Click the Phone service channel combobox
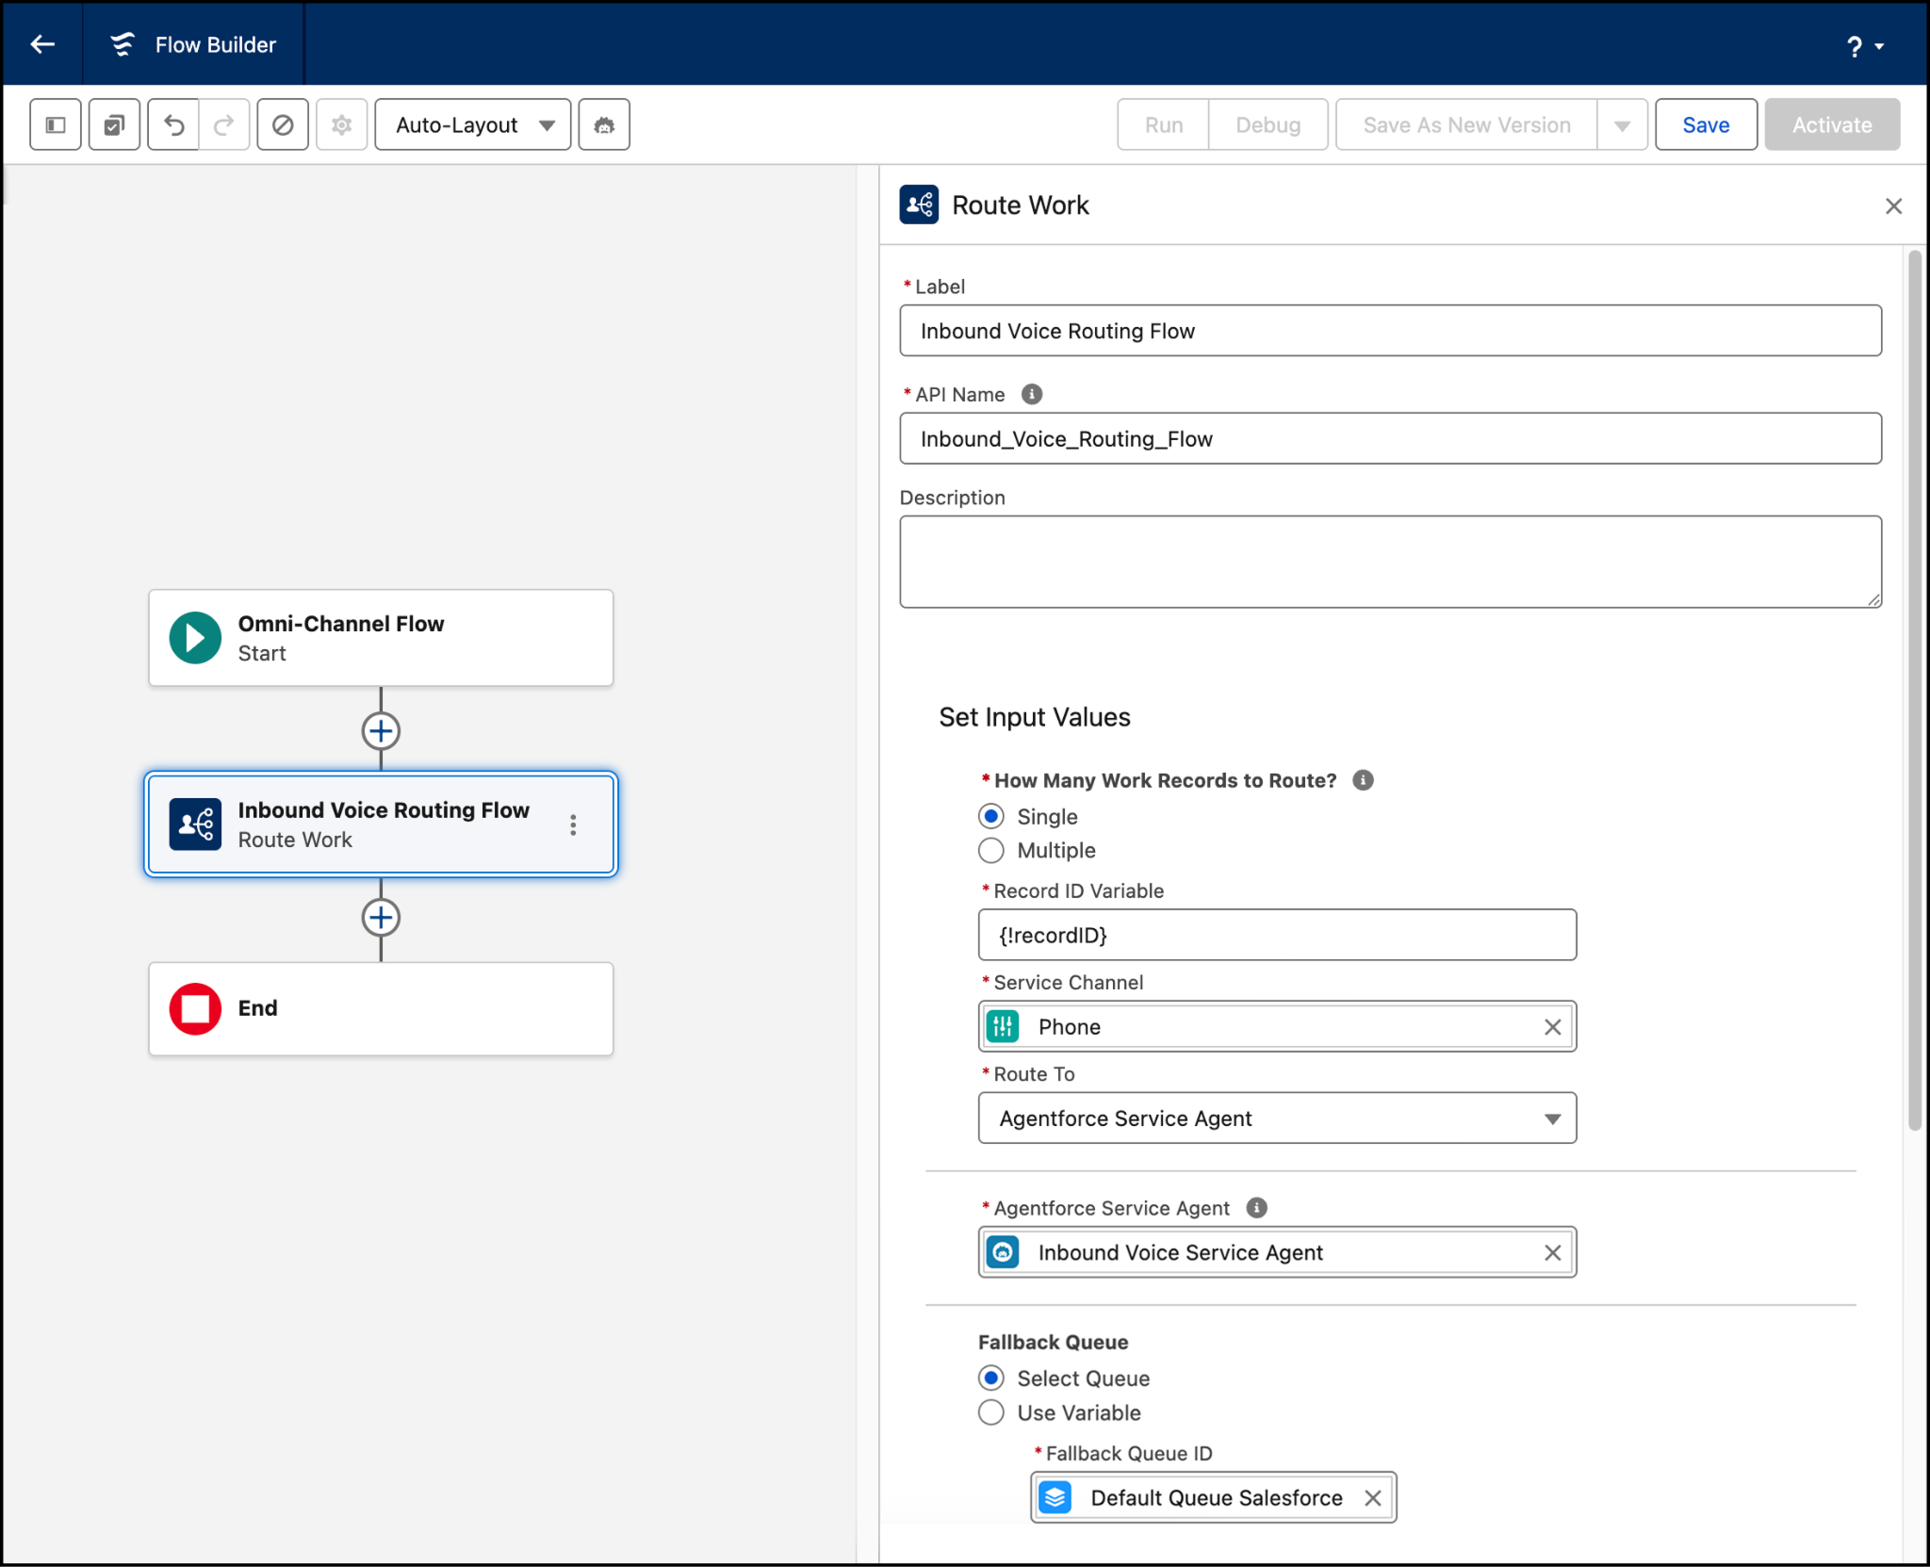This screenshot has height=1567, width=1930. coord(1277,1026)
